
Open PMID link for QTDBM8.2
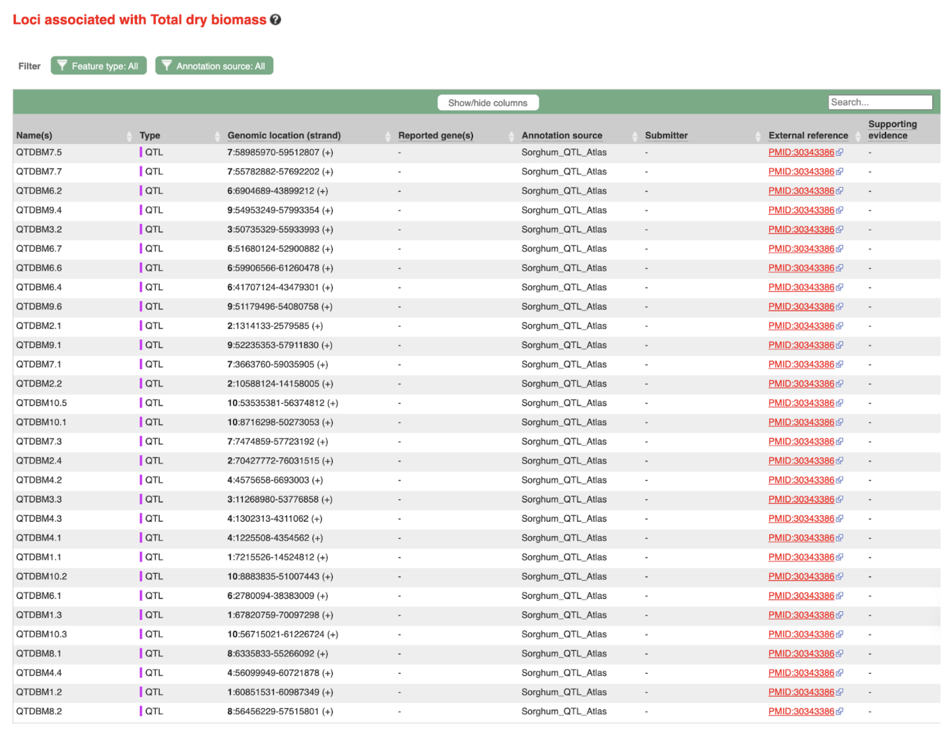(x=801, y=712)
